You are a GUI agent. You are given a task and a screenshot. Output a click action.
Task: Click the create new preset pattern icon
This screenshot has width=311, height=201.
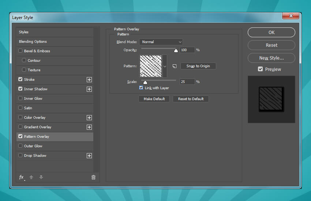[175, 66]
